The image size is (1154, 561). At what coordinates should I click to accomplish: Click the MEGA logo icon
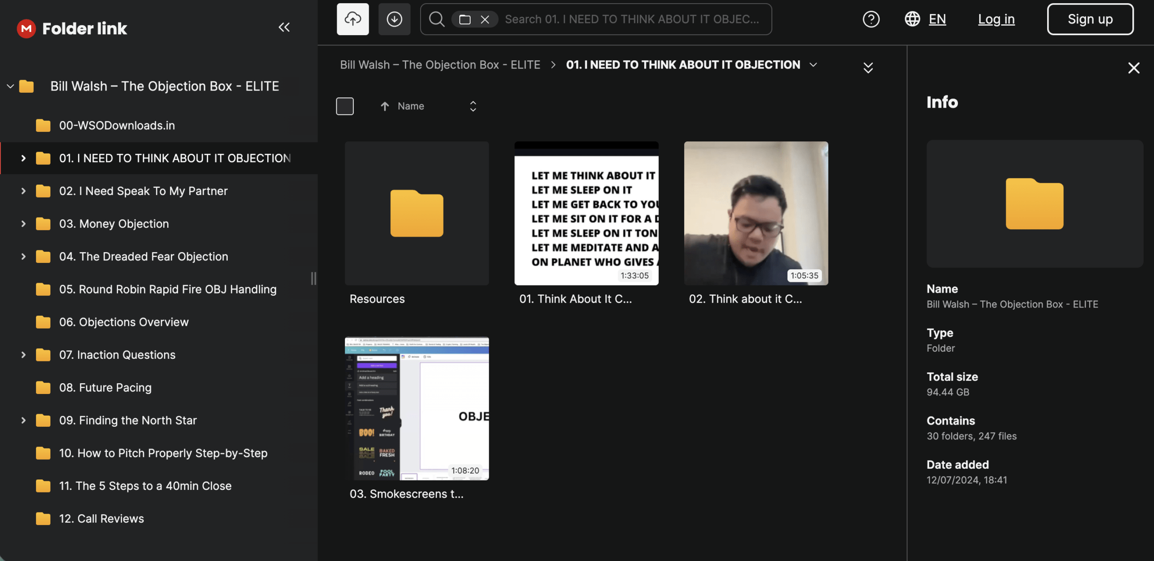26,28
